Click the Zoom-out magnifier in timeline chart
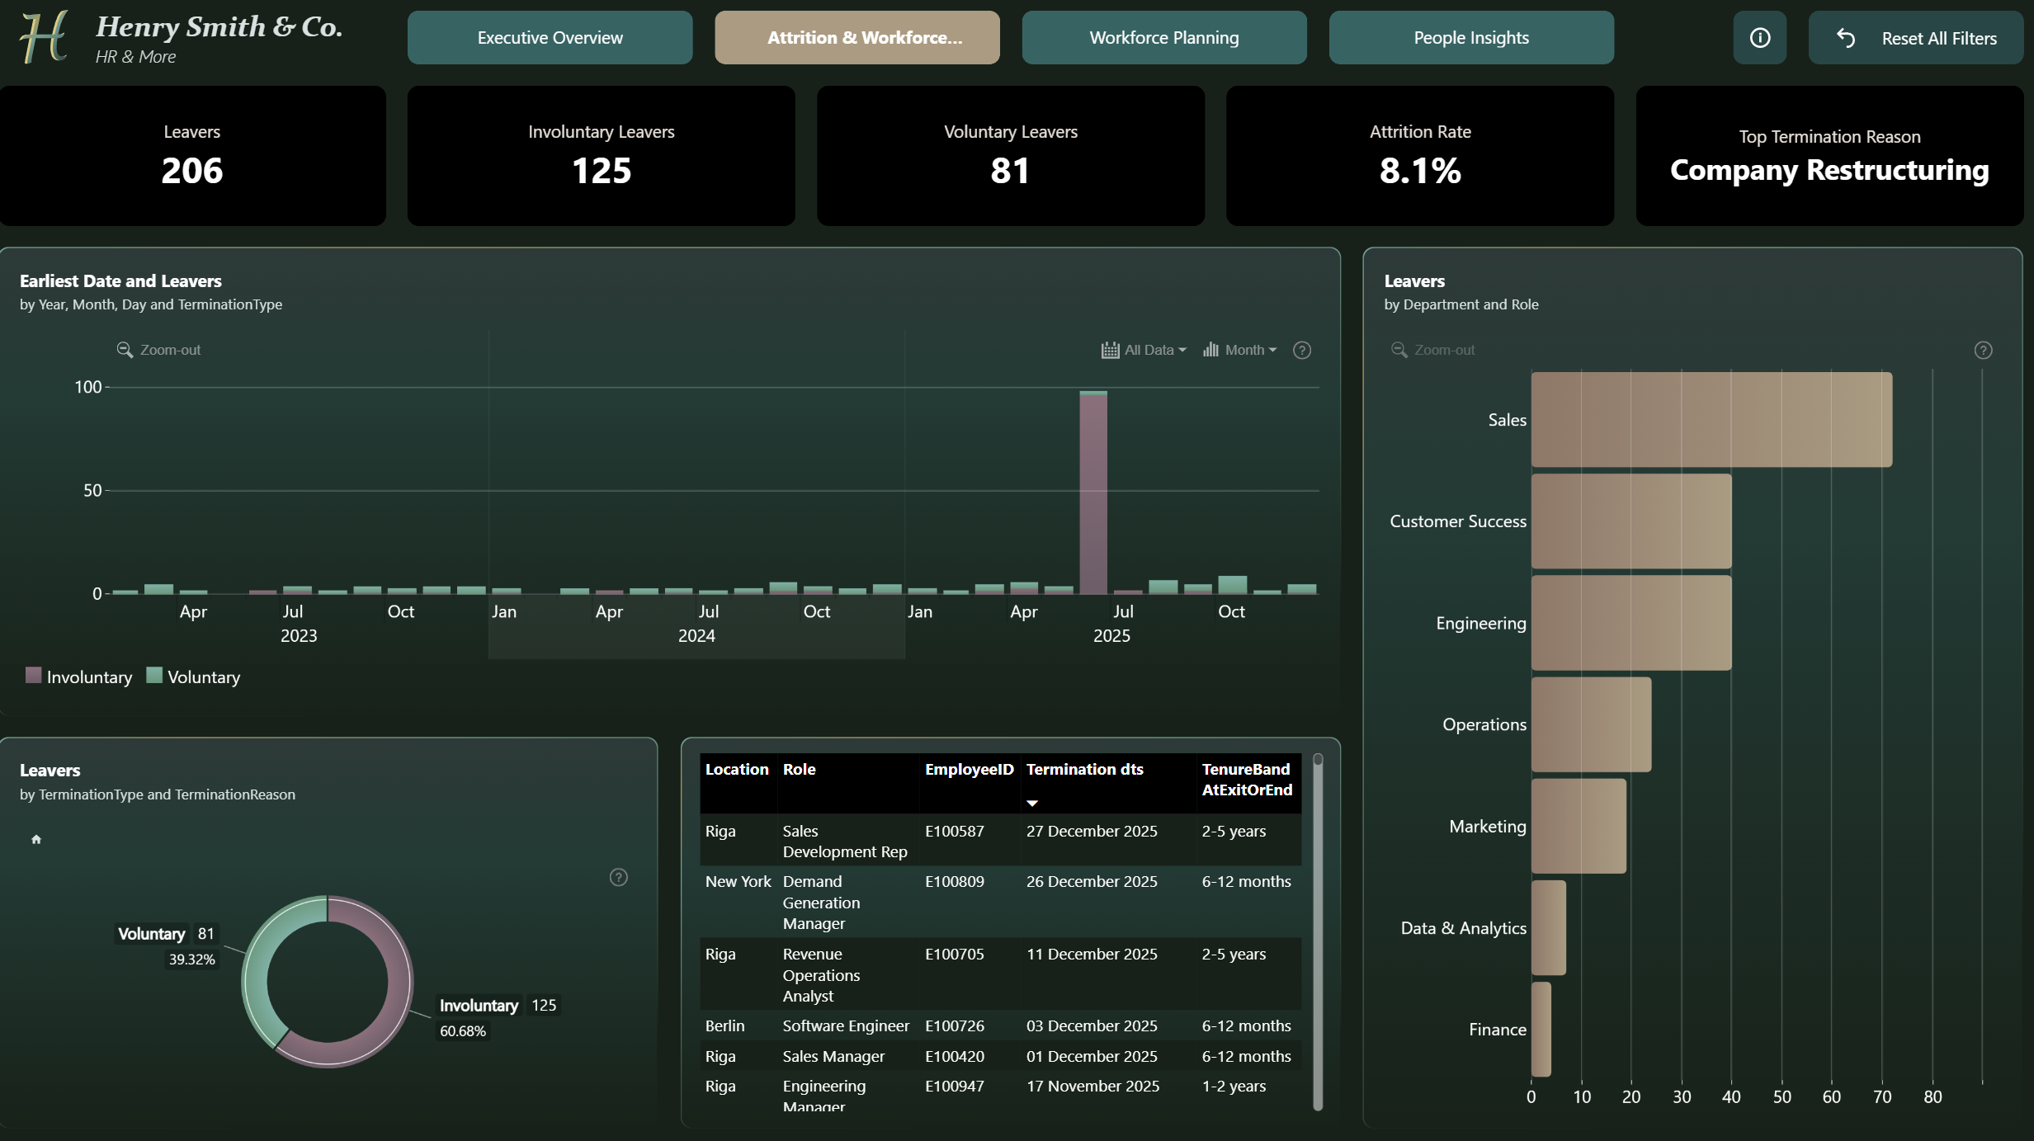 click(x=125, y=350)
